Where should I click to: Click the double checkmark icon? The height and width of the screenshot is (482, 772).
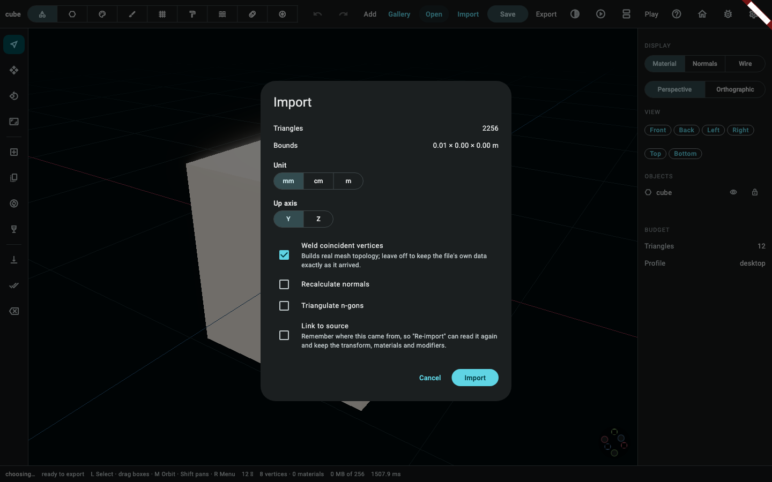pyautogui.click(x=14, y=285)
